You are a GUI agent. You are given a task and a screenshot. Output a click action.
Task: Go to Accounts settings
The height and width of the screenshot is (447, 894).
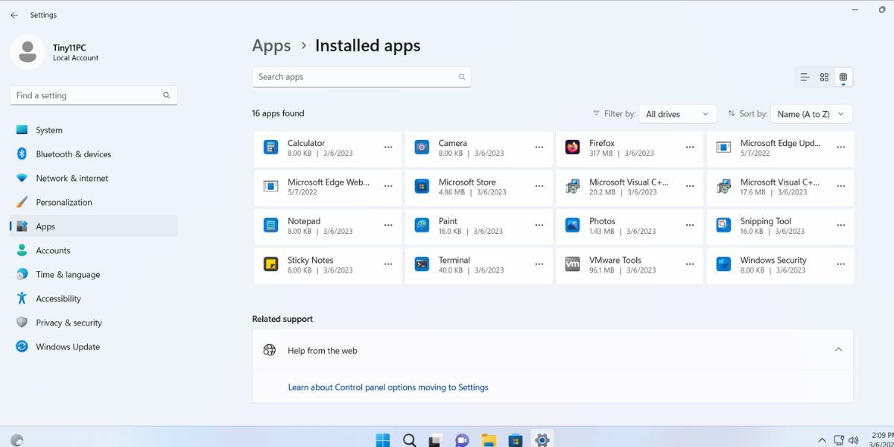[94, 250]
